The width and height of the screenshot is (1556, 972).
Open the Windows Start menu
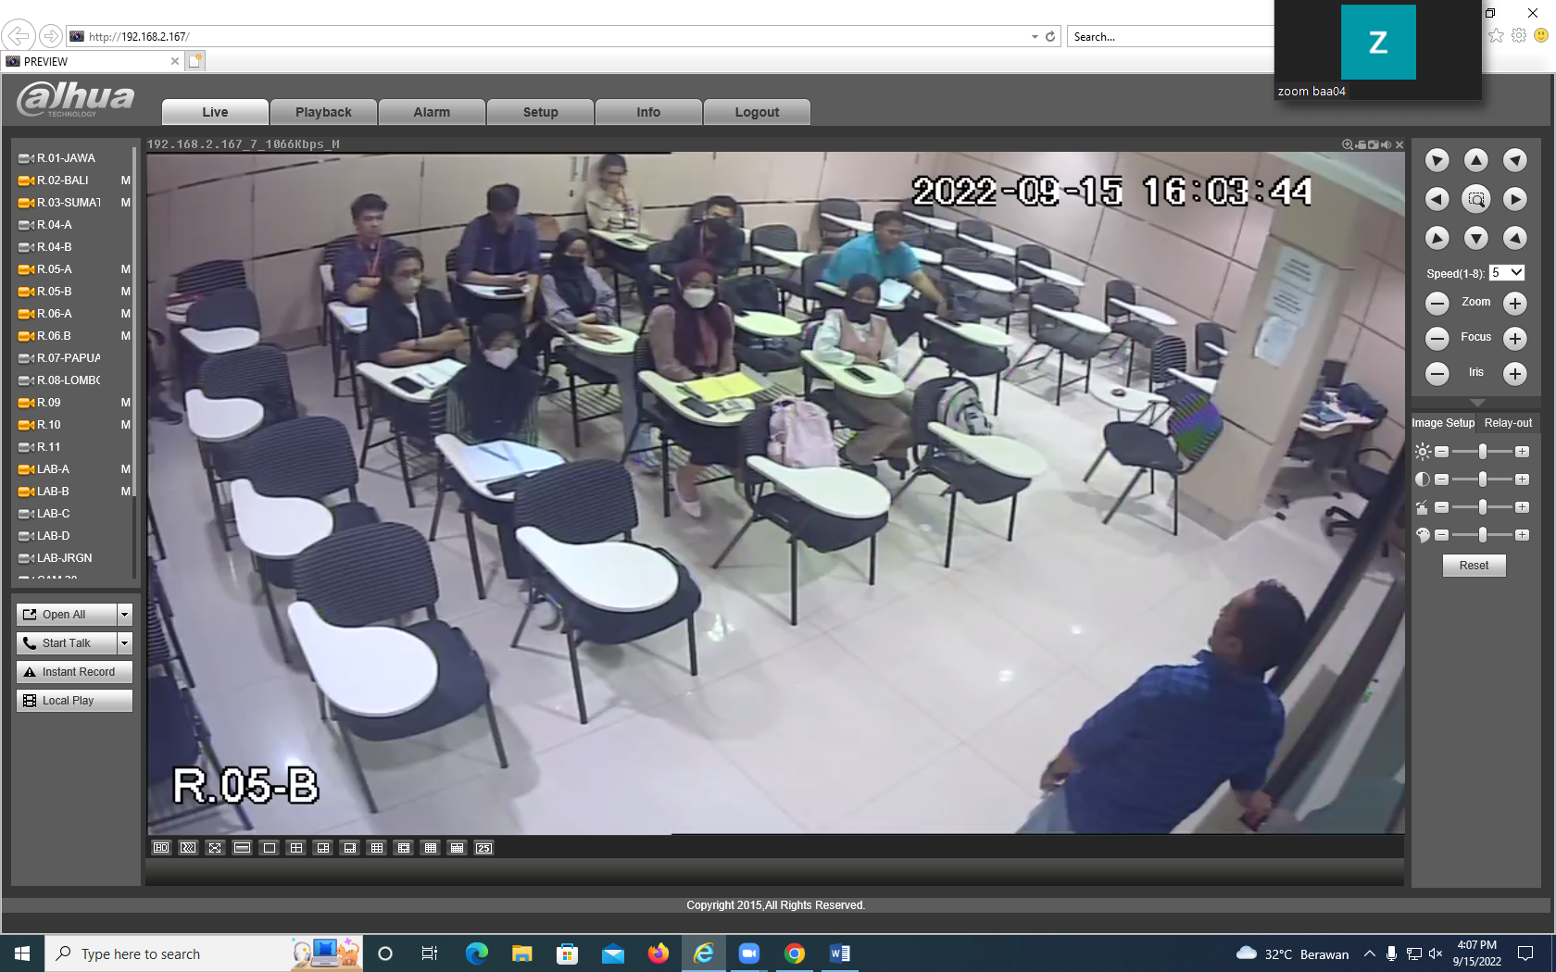[22, 953]
